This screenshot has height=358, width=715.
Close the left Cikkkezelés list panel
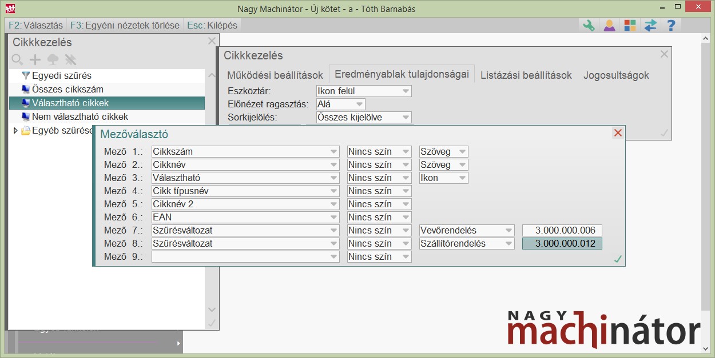click(x=212, y=41)
